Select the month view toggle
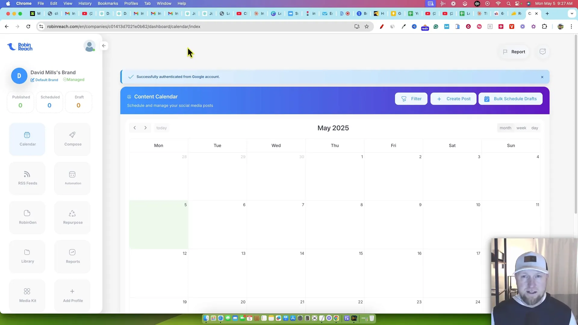578x325 pixels. 505,128
